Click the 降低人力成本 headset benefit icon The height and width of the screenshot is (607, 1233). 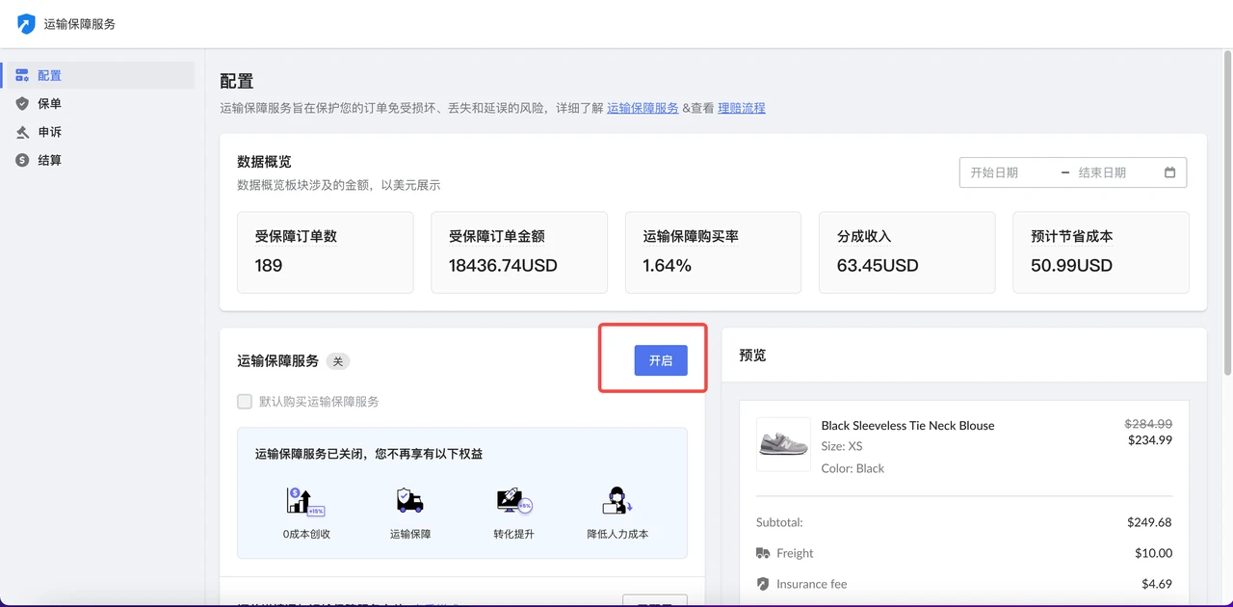tap(617, 502)
